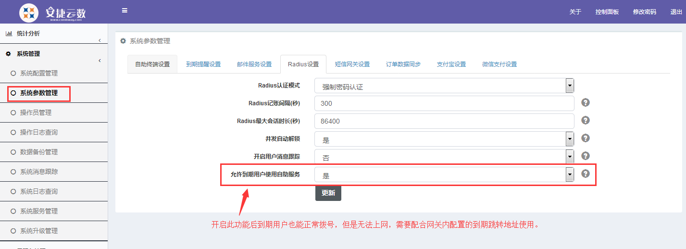Click the Radius记账间隔(秒) input field
Viewport: 686px width, 249px height.
pyautogui.click(x=444, y=103)
